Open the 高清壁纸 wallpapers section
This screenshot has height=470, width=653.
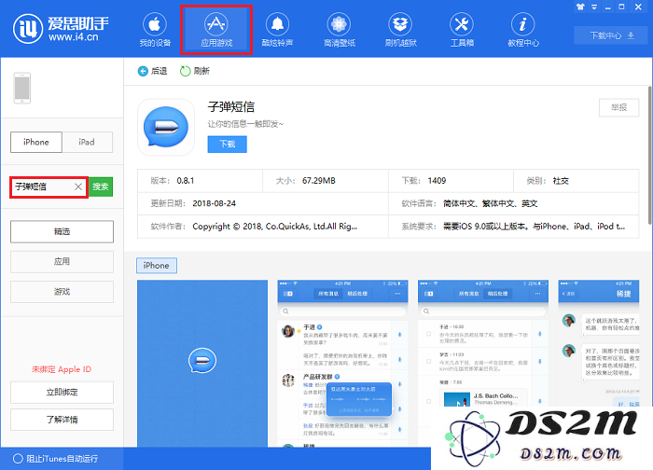[339, 30]
